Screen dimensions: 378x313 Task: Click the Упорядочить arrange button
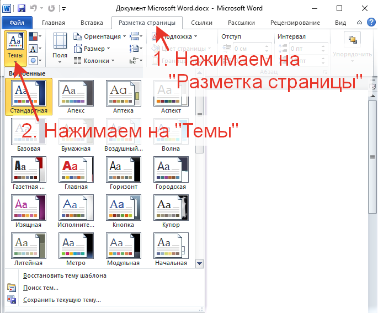pos(352,47)
